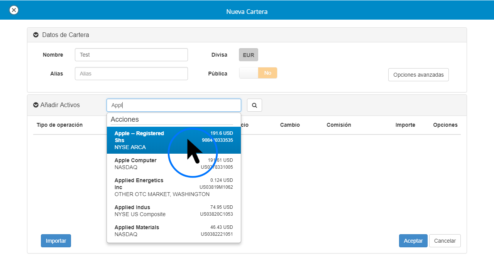Select Apple Registered Shs NYSE ARCA
This screenshot has height=255, width=494.
click(x=174, y=140)
